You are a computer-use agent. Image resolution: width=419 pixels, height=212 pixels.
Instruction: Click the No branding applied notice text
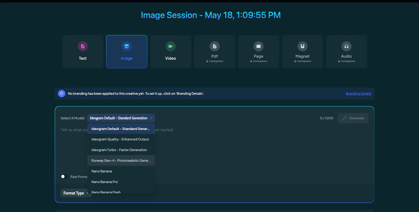[x=136, y=94]
